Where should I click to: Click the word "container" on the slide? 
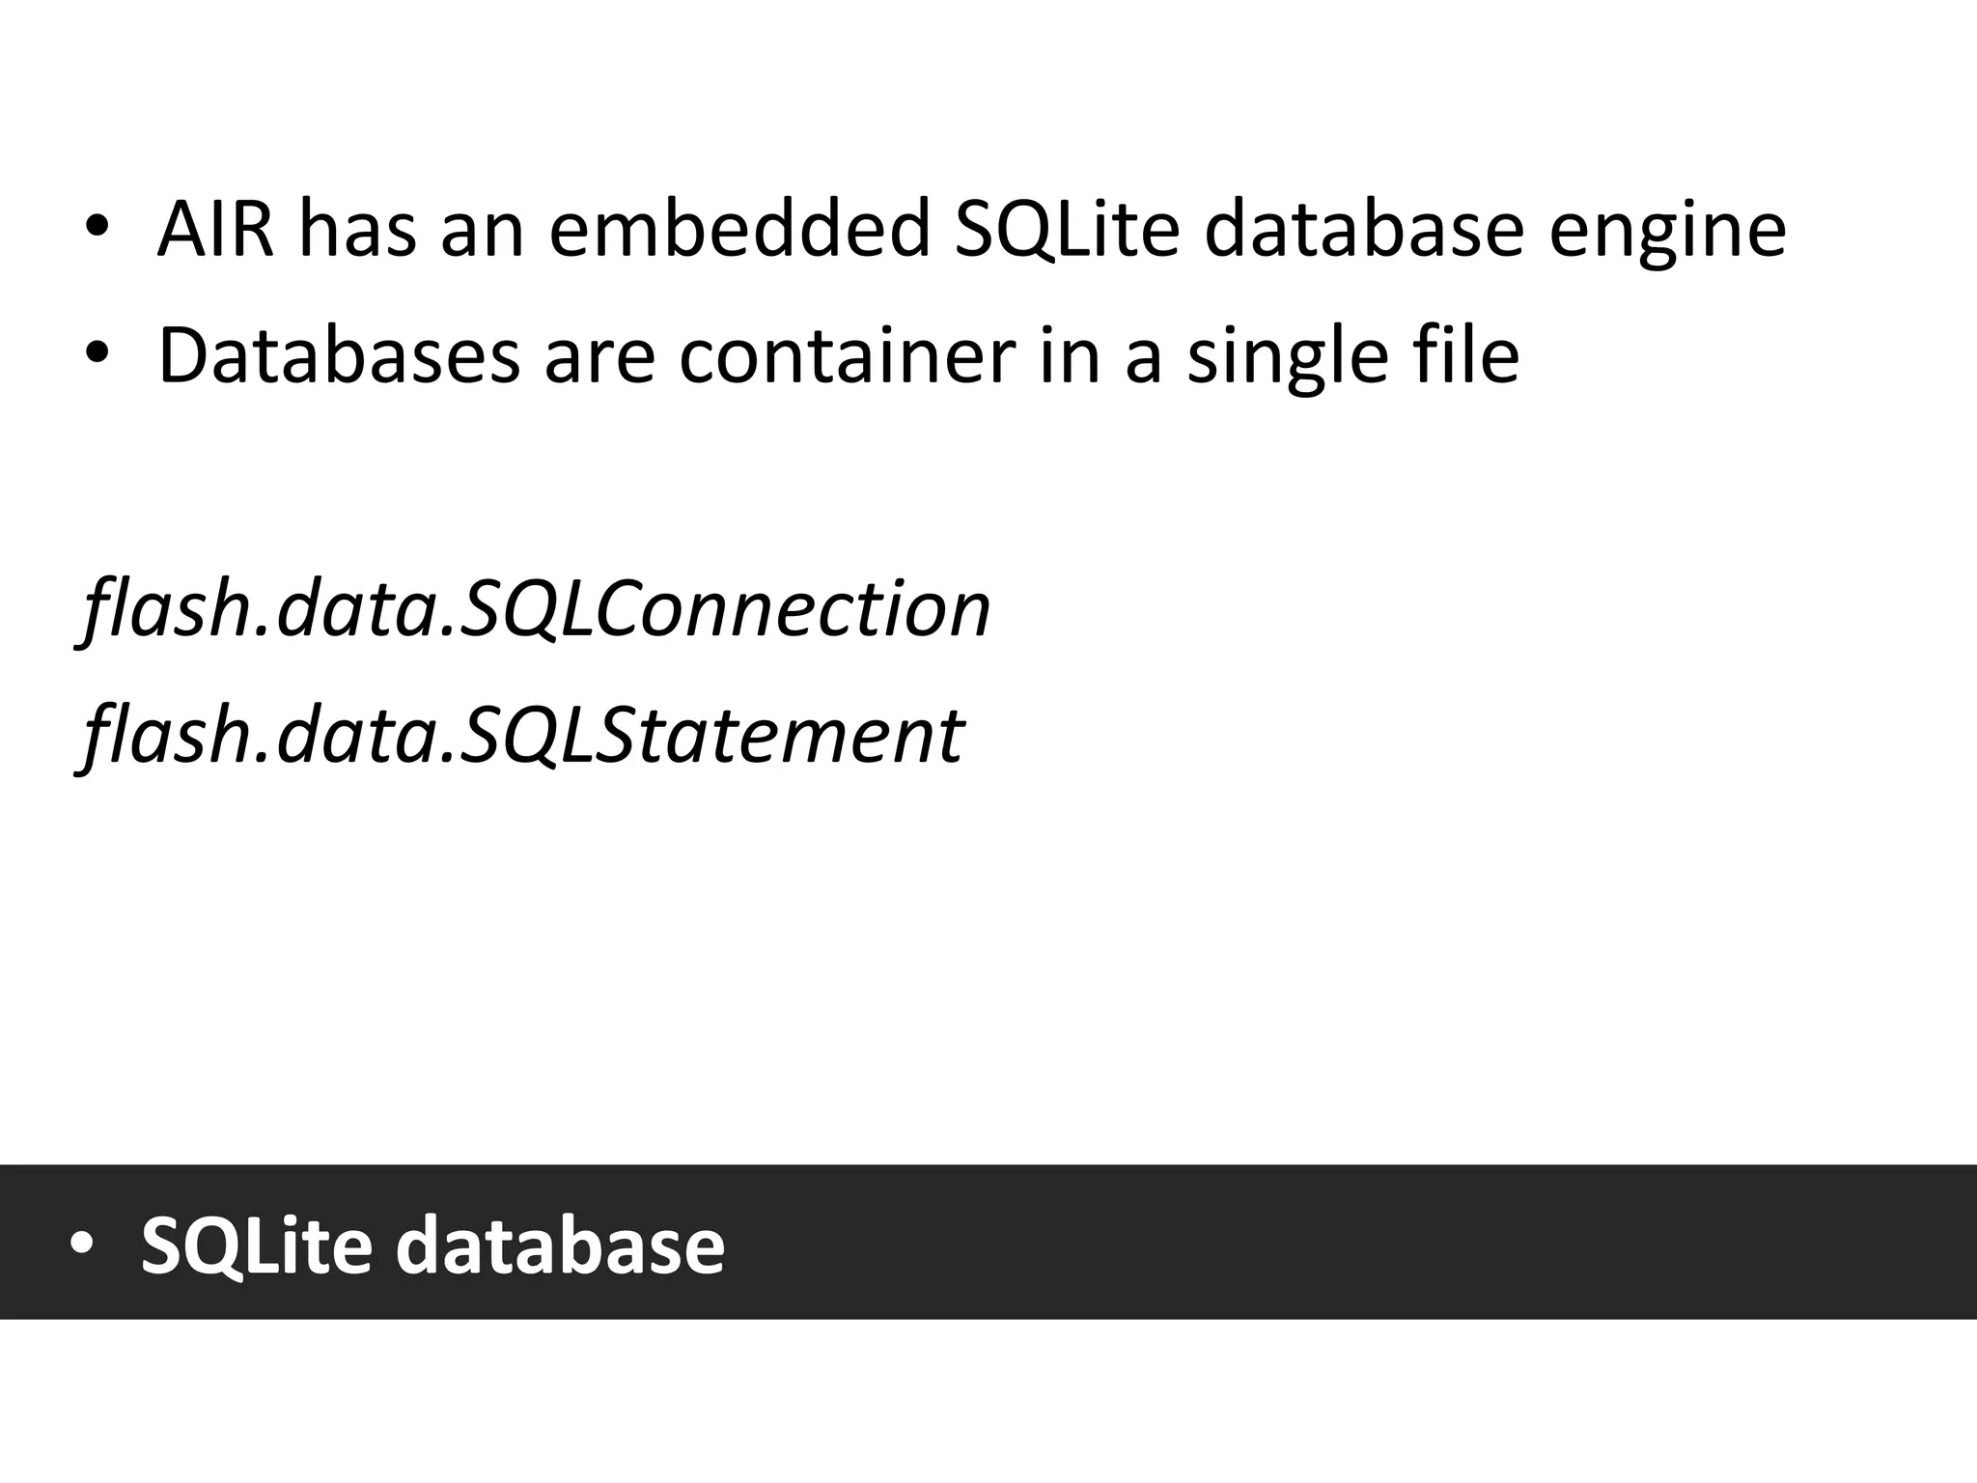[848, 355]
